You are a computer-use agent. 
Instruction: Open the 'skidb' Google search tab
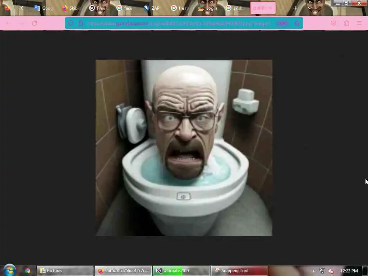234,8
